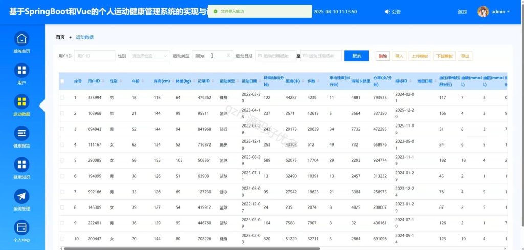Focus the 运动类型 input containing 因为
This screenshot has width=524, height=250.
pos(212,56)
